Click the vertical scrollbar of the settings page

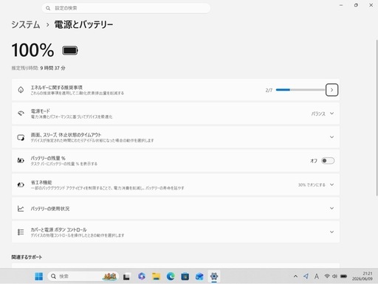(x=377, y=118)
